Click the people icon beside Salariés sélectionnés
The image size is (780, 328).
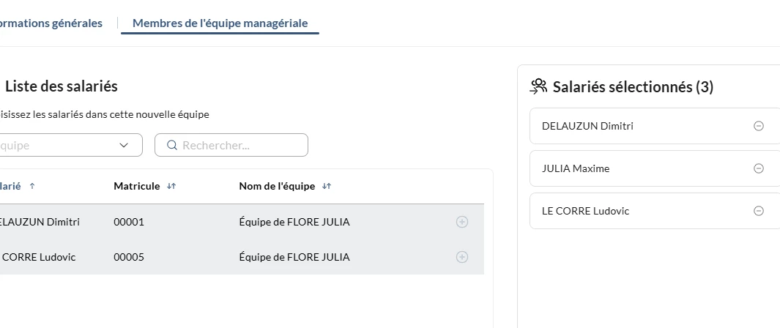pos(539,86)
